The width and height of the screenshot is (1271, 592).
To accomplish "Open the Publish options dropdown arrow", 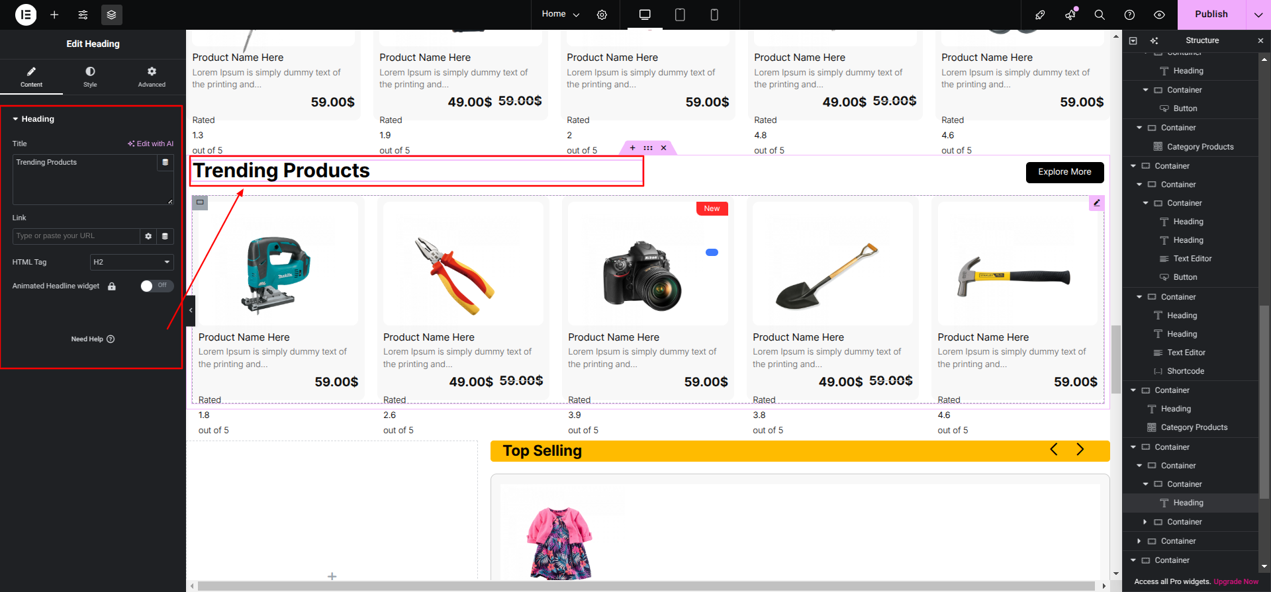I will pyautogui.click(x=1258, y=15).
